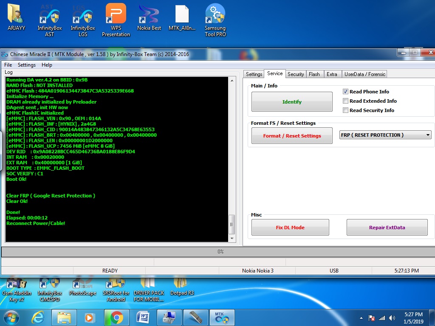This screenshot has height=326, width=435.
Task: Open the DRIVER PACK FOR MOBIL... folder
Action: point(149,290)
